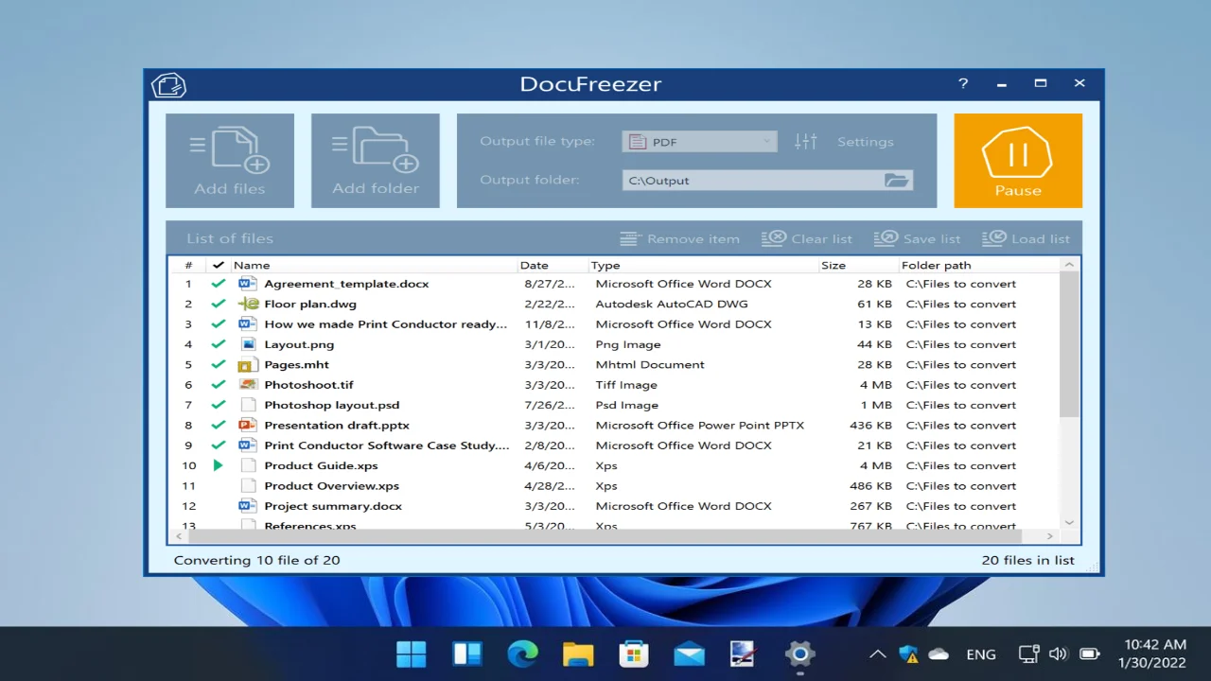Open Microsoft Store from the taskbar

[634, 654]
